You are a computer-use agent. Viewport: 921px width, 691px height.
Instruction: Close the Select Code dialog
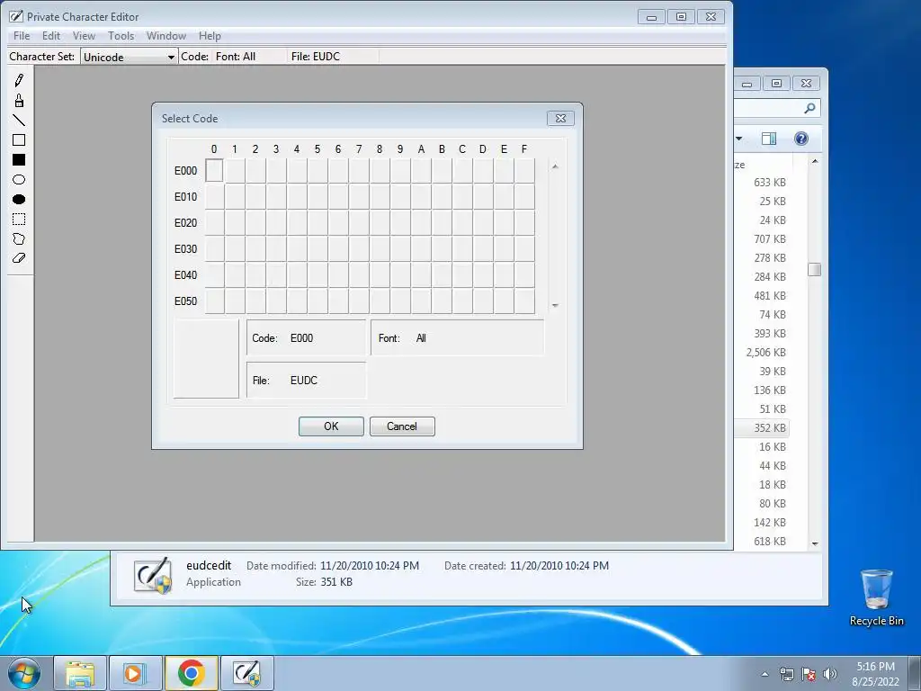(560, 118)
